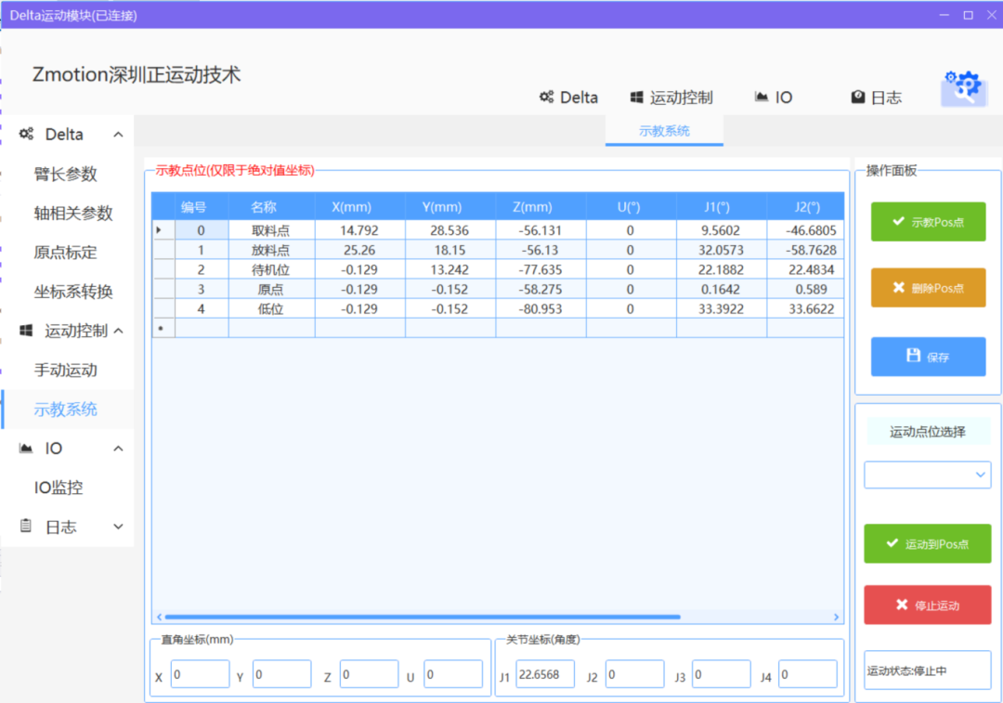Viewport: 1003px width, 703px height.
Task: Click the table scrollbar right arrow
Action: pos(836,618)
